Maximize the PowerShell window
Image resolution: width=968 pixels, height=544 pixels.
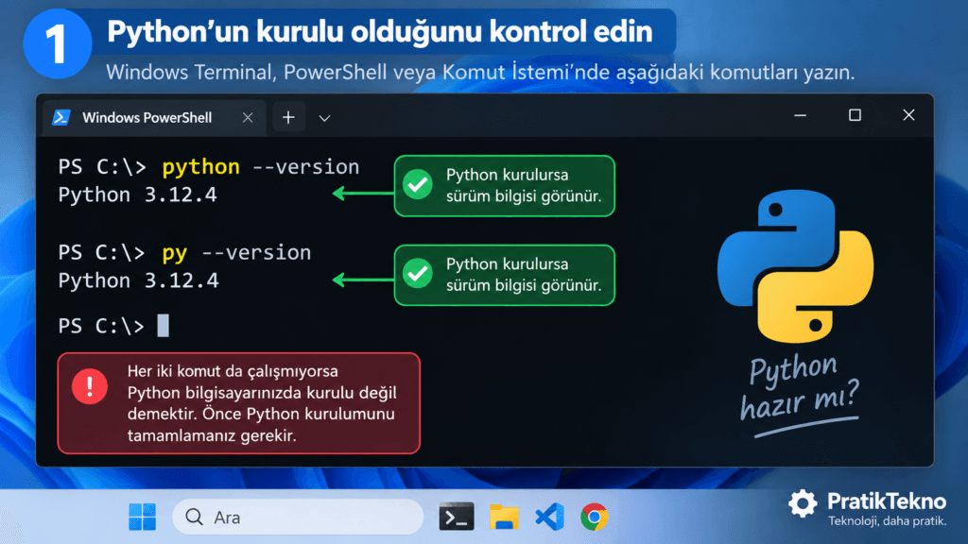pos(855,115)
